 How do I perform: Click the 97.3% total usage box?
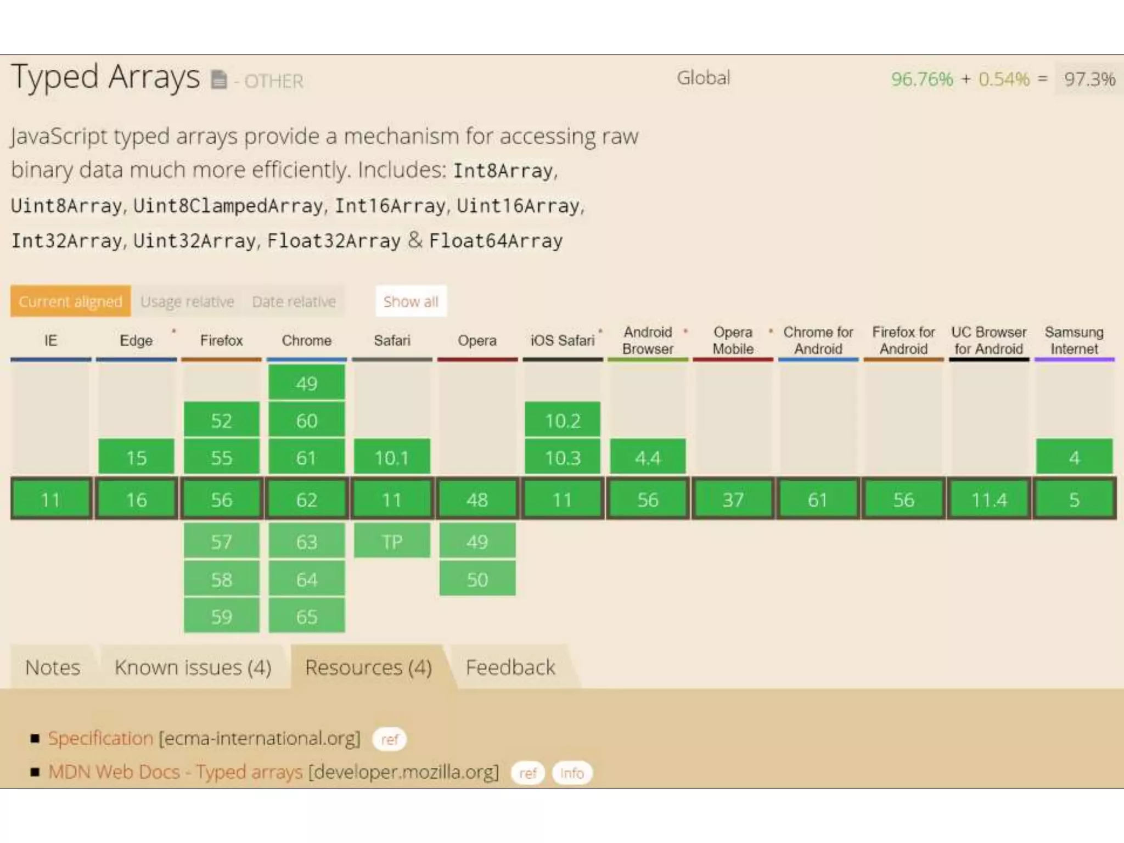[x=1089, y=79]
